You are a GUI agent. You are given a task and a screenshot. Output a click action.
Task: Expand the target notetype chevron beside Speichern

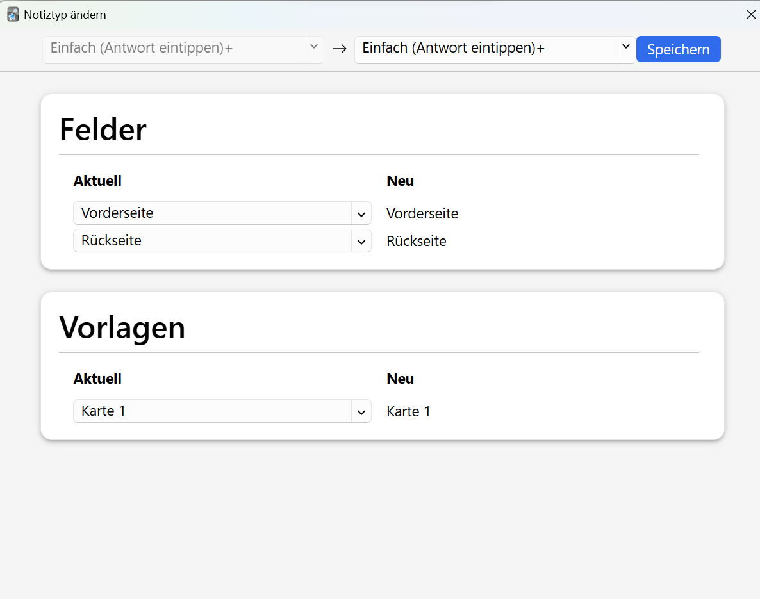tap(625, 47)
